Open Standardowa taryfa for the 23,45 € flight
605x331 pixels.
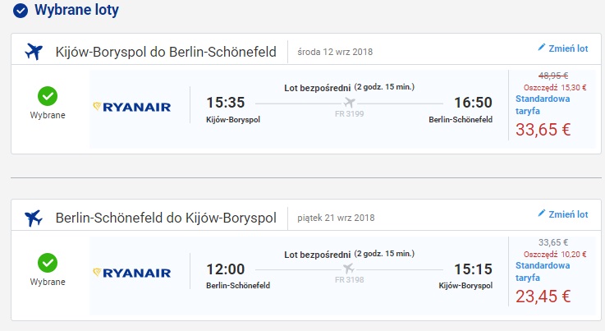tap(541, 272)
